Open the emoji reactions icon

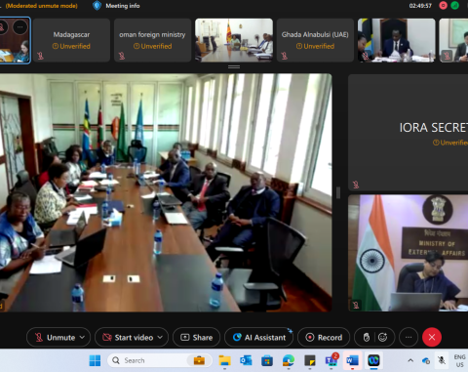383,337
